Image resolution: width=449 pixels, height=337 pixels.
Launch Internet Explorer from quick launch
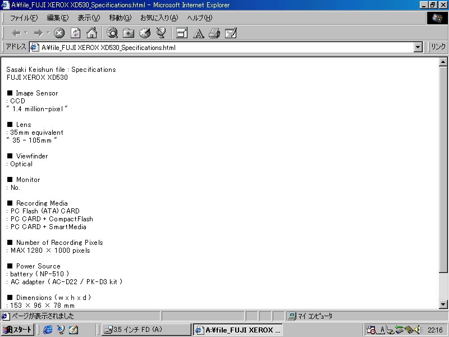[48, 330]
